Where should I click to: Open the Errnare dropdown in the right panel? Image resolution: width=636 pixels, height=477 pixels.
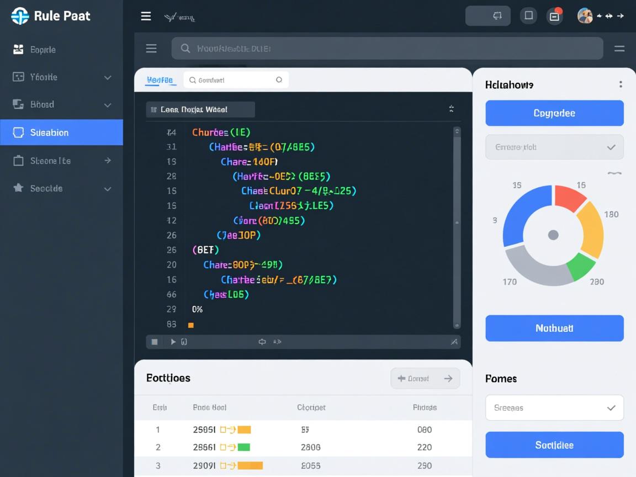point(554,147)
